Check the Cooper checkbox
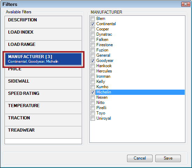The width and height of the screenshot is (192, 168). (93, 29)
